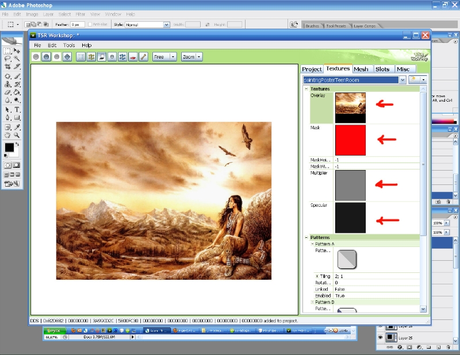460x355 pixels.
Task: Click the red Mask texture swatch
Action: 350,140
